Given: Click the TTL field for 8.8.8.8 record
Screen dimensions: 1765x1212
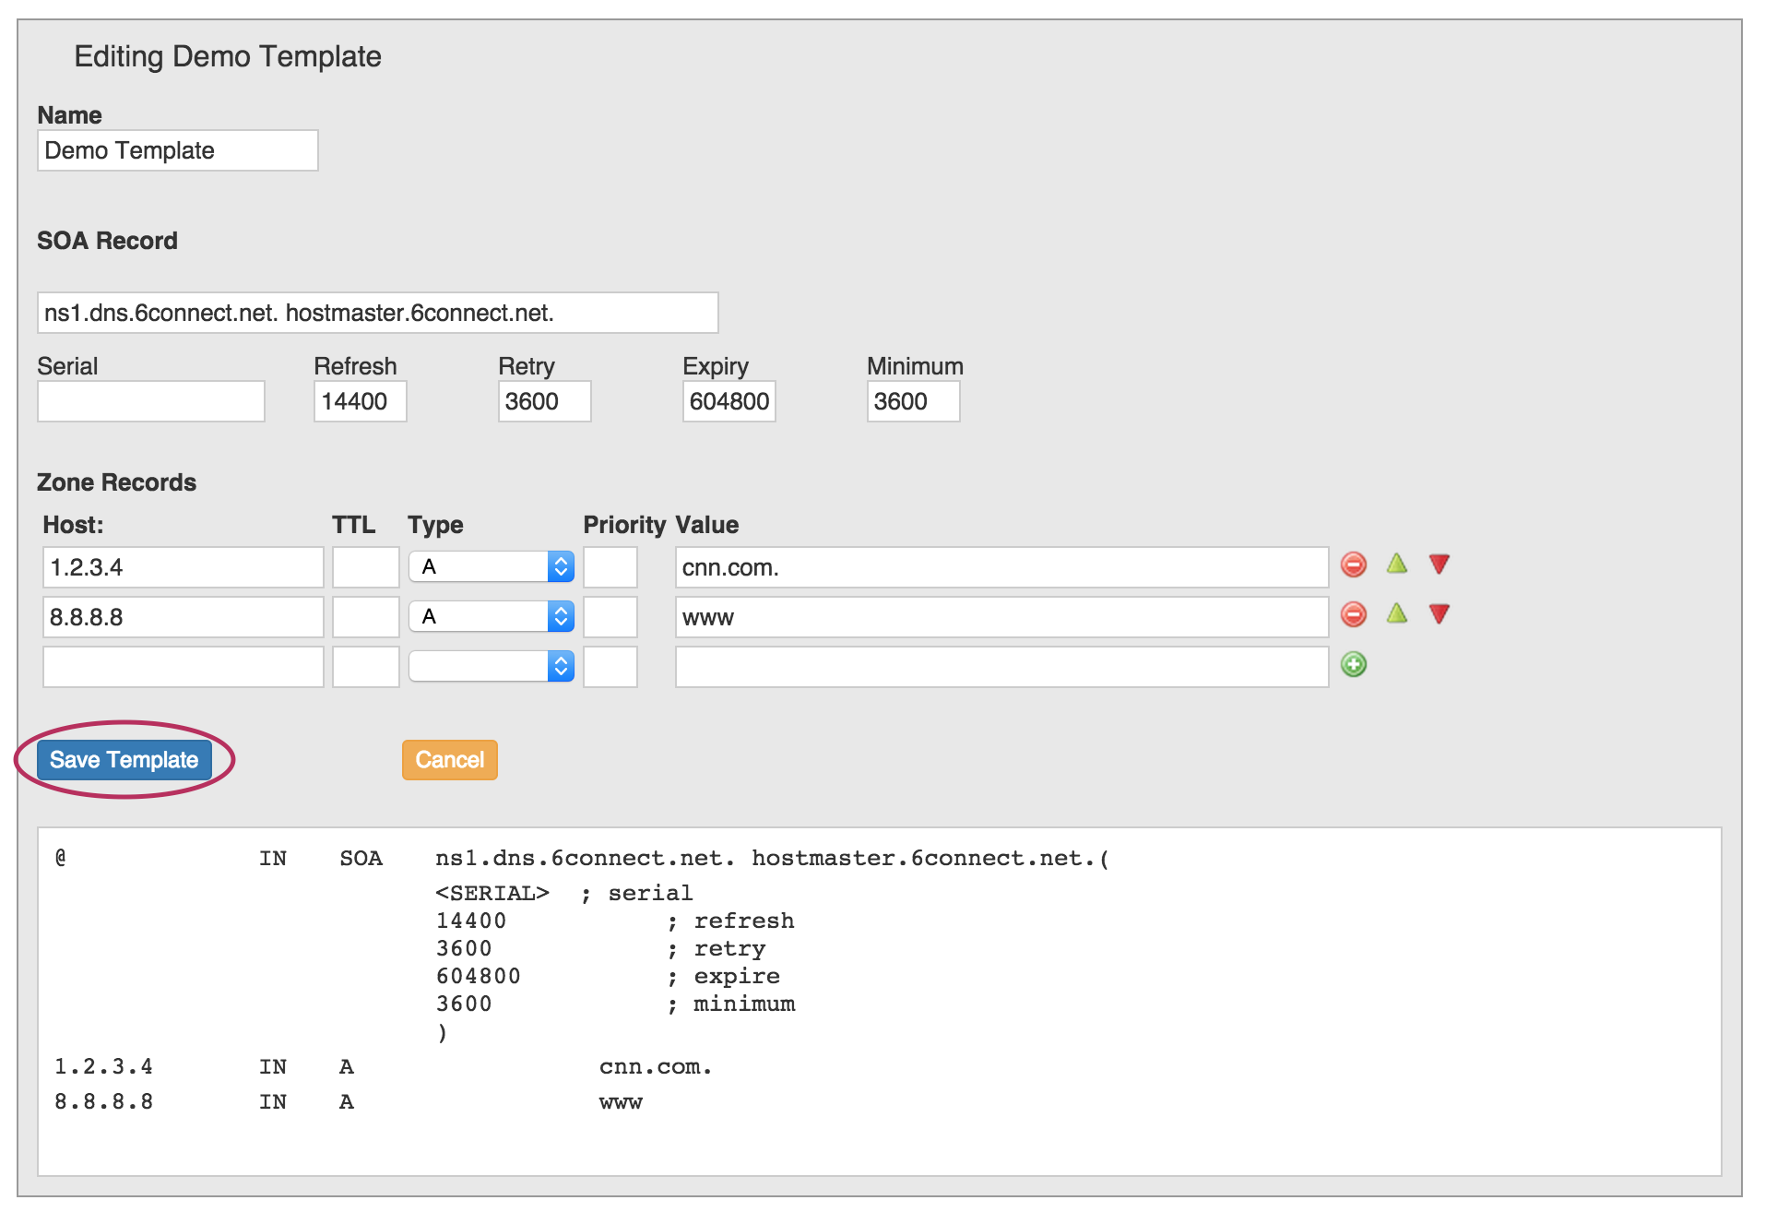Looking at the screenshot, I should (365, 618).
